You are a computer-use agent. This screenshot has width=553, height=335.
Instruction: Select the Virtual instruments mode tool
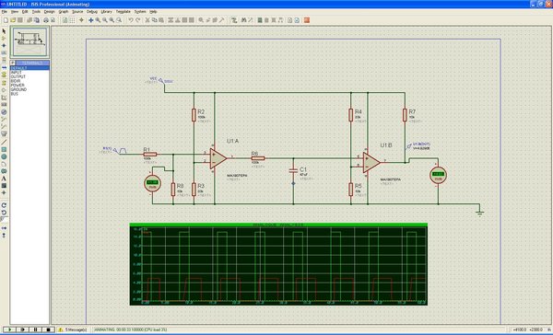(x=4, y=133)
